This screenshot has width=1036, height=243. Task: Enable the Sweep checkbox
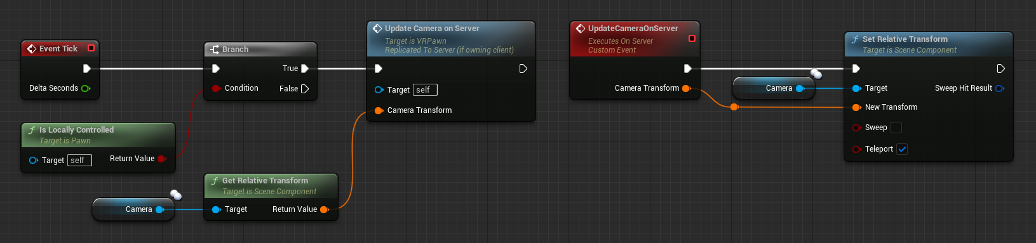(x=896, y=128)
